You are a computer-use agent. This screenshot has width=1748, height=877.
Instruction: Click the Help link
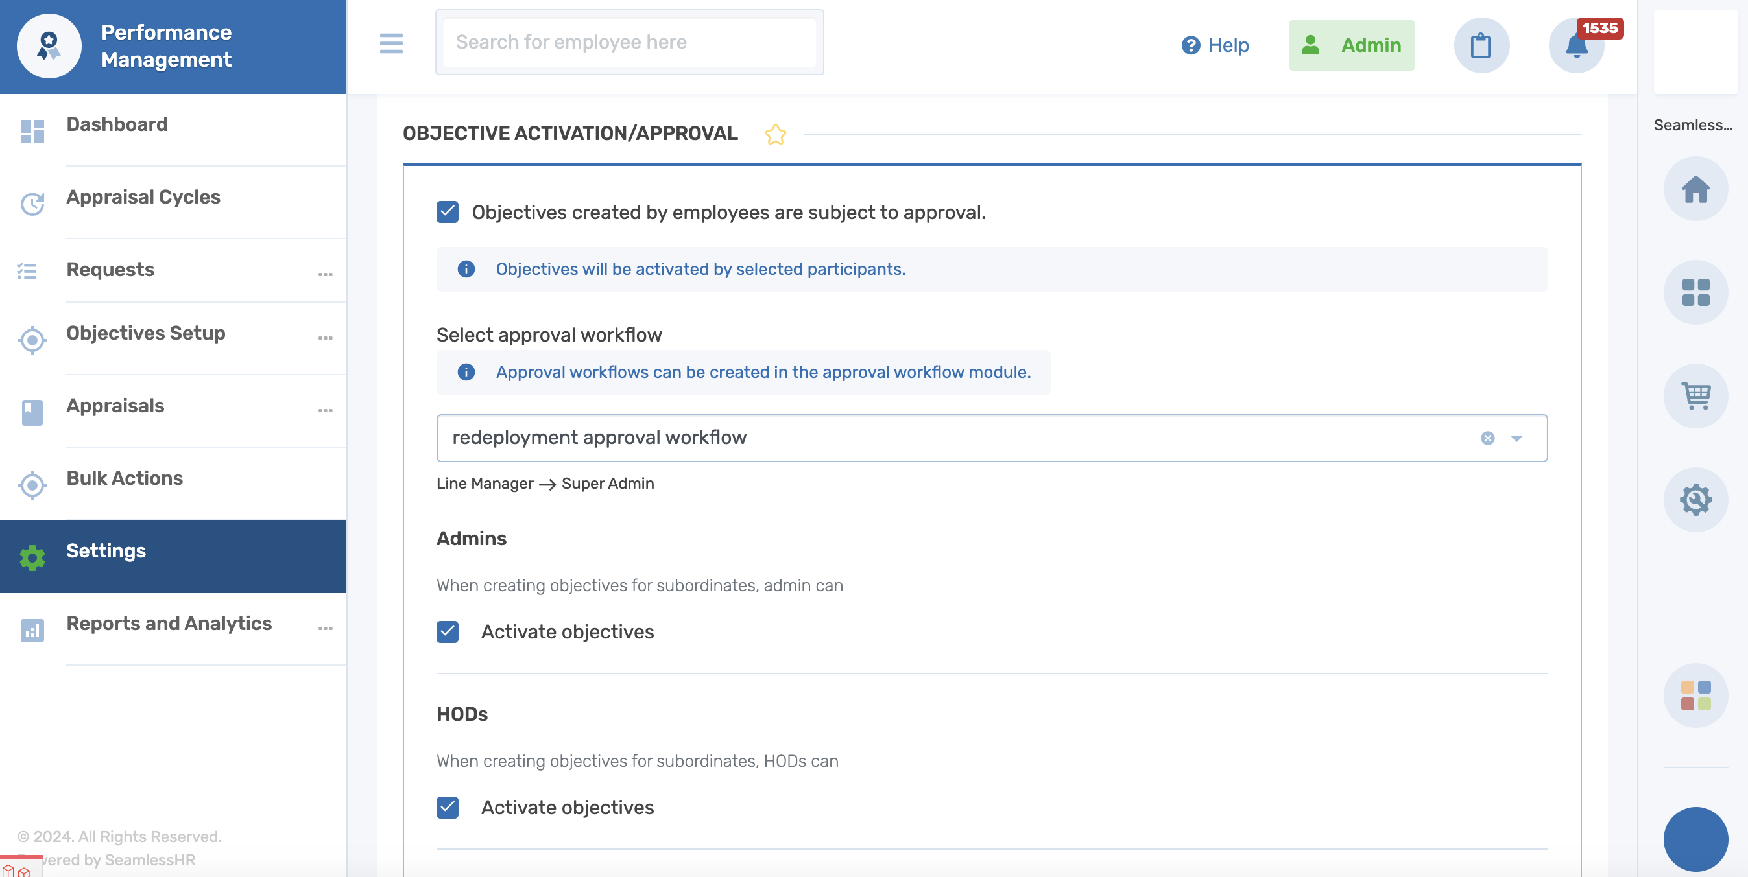(x=1215, y=45)
